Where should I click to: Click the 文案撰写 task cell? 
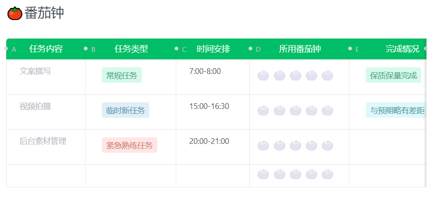click(x=35, y=71)
